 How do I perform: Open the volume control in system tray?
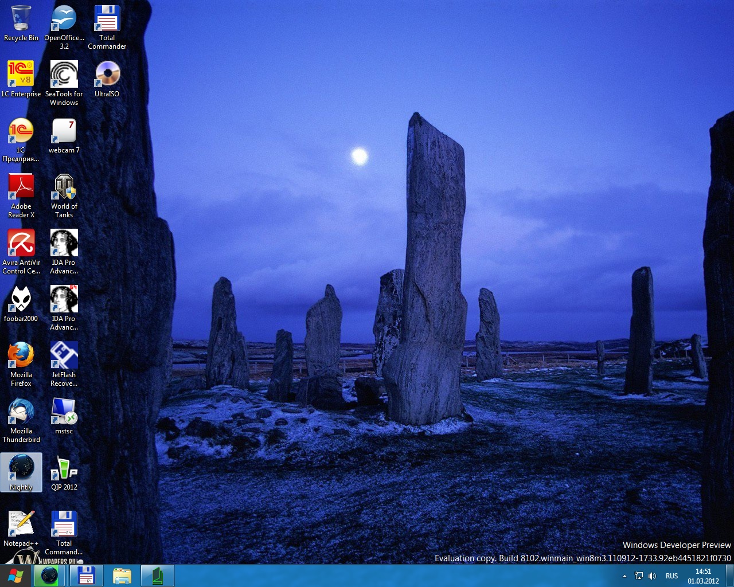[x=652, y=576]
